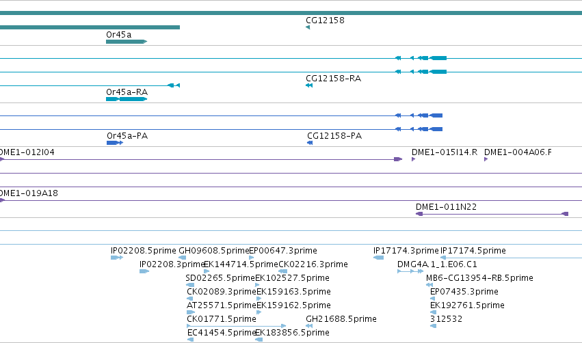
Task: Click the EK183856.5prime EST label
Action: pos(293,333)
